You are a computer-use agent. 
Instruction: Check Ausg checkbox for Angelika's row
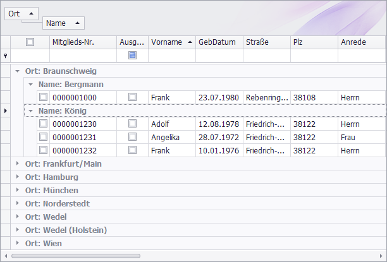[x=132, y=137]
